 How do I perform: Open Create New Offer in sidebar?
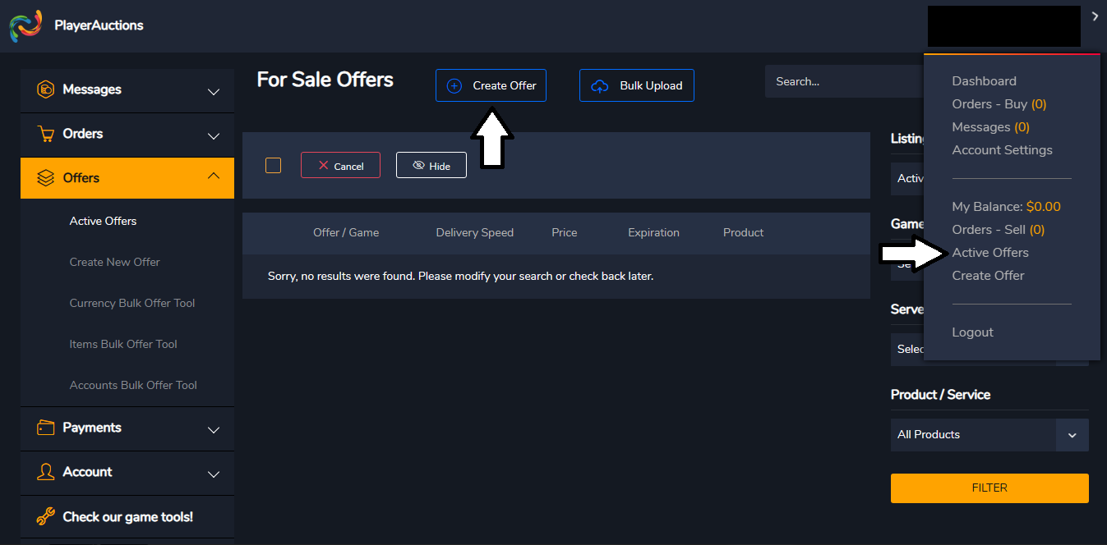(114, 262)
